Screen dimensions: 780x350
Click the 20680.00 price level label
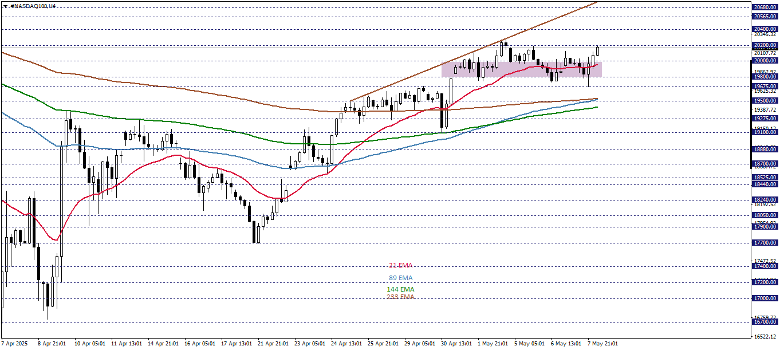pos(765,7)
